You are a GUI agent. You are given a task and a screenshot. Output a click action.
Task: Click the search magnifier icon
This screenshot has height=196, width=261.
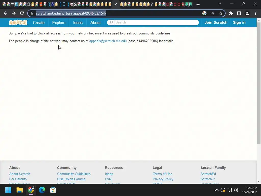coord(111,22)
